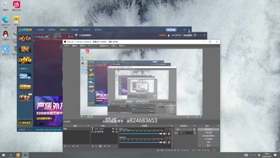Move the source down in Sources panel

pyautogui.click(x=109, y=146)
